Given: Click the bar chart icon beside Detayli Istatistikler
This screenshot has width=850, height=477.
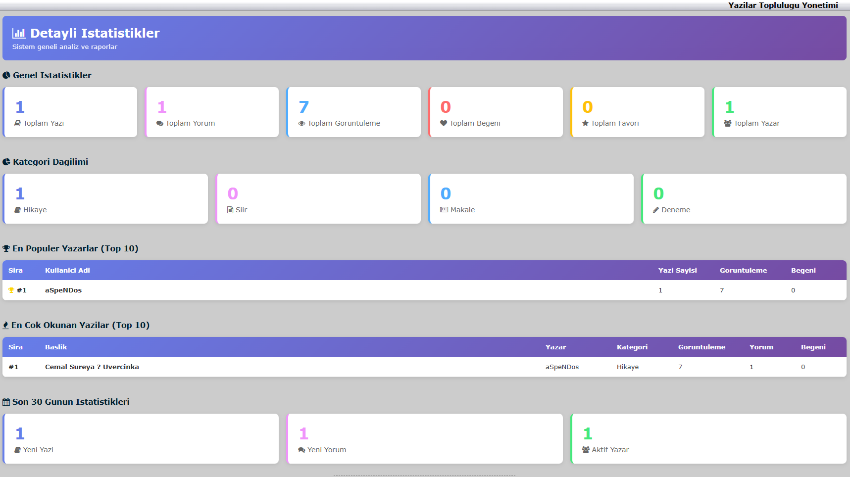Looking at the screenshot, I should tap(19, 34).
